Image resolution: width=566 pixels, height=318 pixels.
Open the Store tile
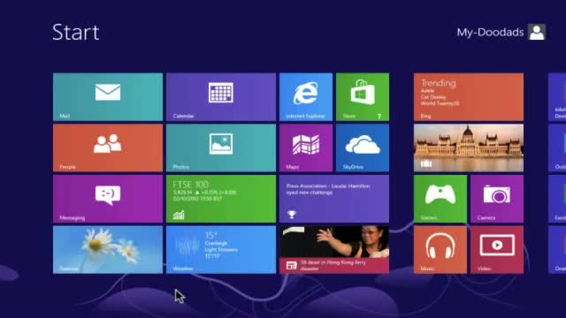tap(363, 96)
